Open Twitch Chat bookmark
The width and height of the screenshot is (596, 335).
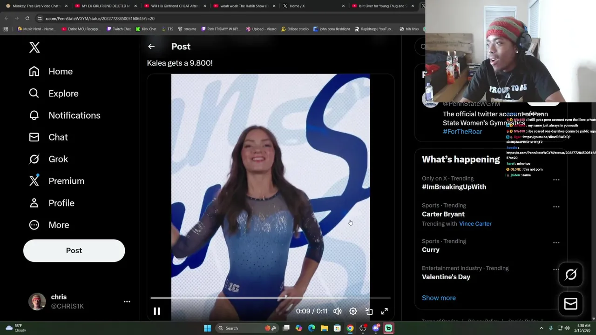tap(119, 29)
